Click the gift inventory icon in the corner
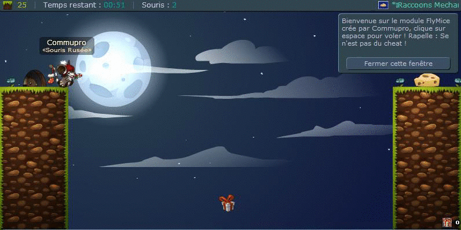 (447, 222)
